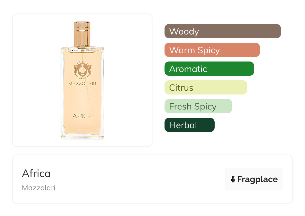Select the Herbal accord bar

tap(189, 125)
